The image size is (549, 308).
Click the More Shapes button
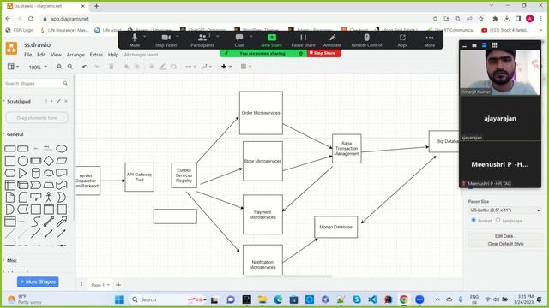[x=38, y=281]
